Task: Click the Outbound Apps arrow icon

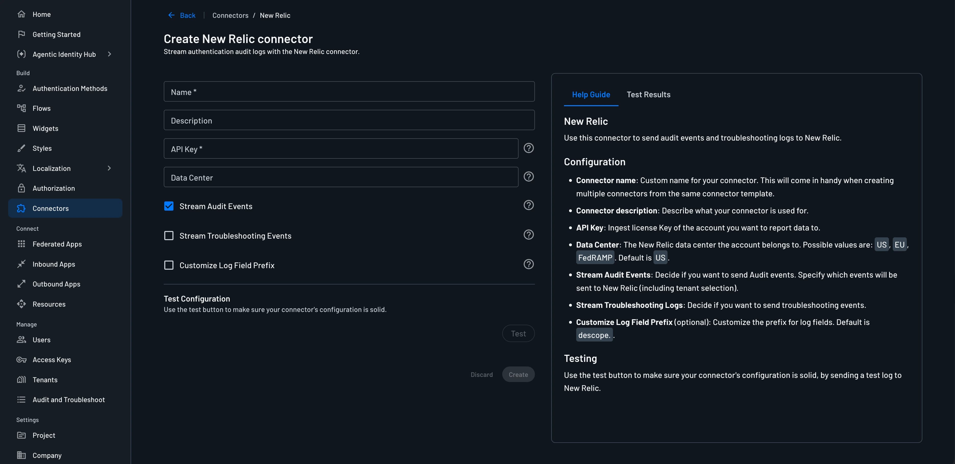Action: click(21, 284)
